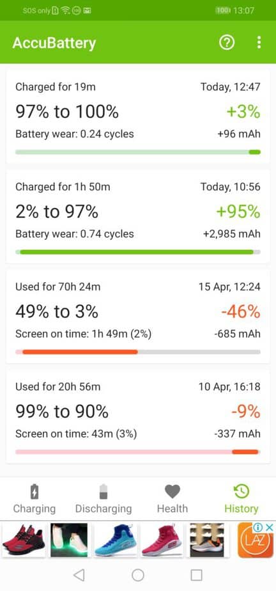Click the green bar of 2% to 97% session
The height and width of the screenshot is (591, 276).
[x=137, y=252]
